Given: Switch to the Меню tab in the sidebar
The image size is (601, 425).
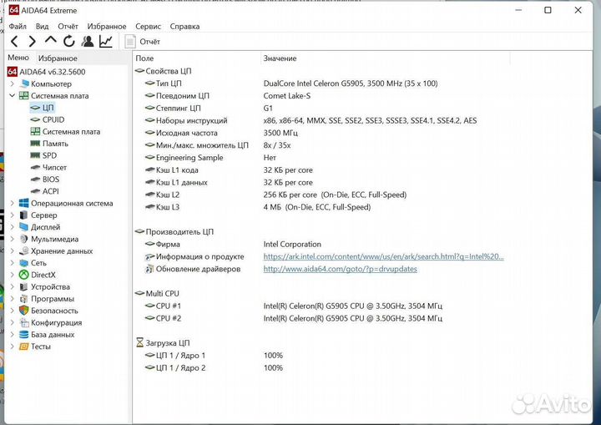Looking at the screenshot, I should pyautogui.click(x=18, y=58).
